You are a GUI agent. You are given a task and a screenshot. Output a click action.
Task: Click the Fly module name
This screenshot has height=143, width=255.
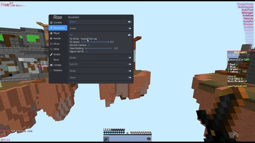[x=71, y=35]
